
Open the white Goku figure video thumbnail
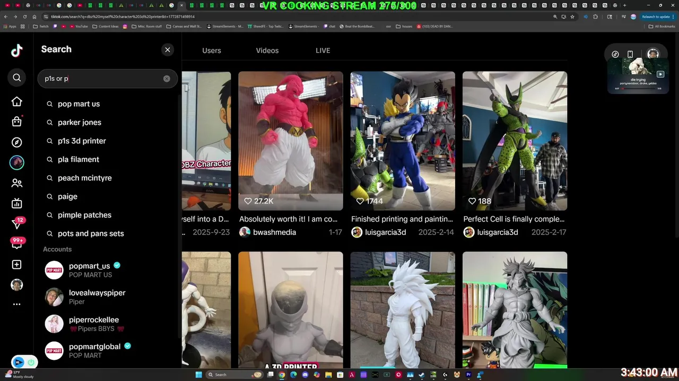coord(403,310)
